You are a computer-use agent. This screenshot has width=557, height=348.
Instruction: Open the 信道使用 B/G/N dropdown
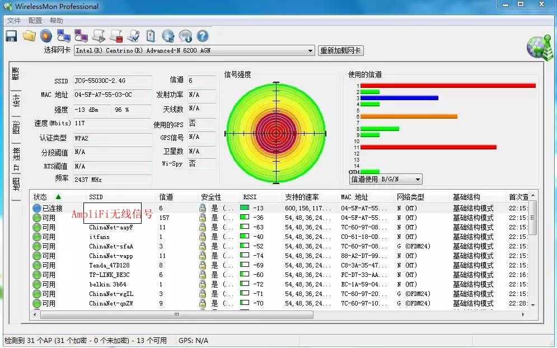tap(416, 178)
